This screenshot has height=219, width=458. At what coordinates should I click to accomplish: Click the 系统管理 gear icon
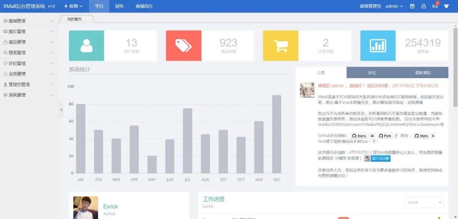pyautogui.click(x=5, y=95)
